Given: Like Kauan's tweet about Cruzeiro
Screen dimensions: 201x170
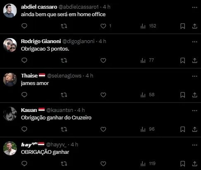Looking at the screenshot, I should coord(103,129).
